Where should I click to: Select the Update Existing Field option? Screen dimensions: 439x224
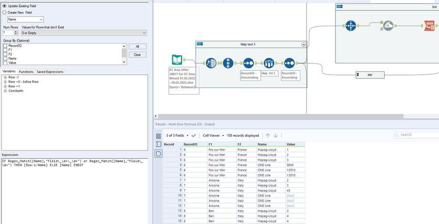tap(5, 5)
